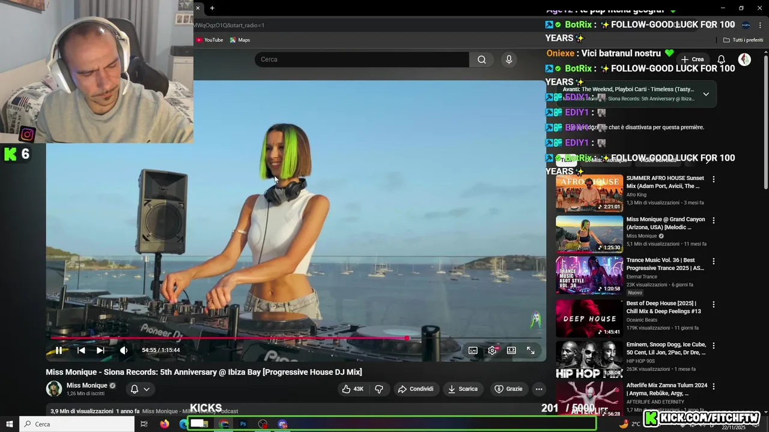Screen dimensions: 769x432
Task: Go to the previous video
Action: [x=81, y=350]
